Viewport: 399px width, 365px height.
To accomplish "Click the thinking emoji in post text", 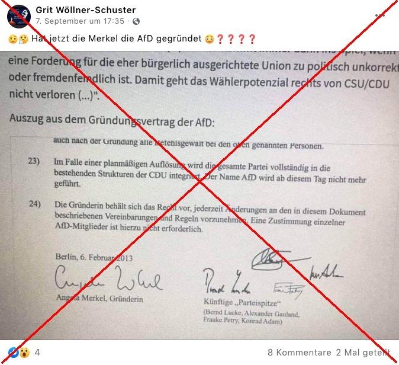I will pos(24,39).
